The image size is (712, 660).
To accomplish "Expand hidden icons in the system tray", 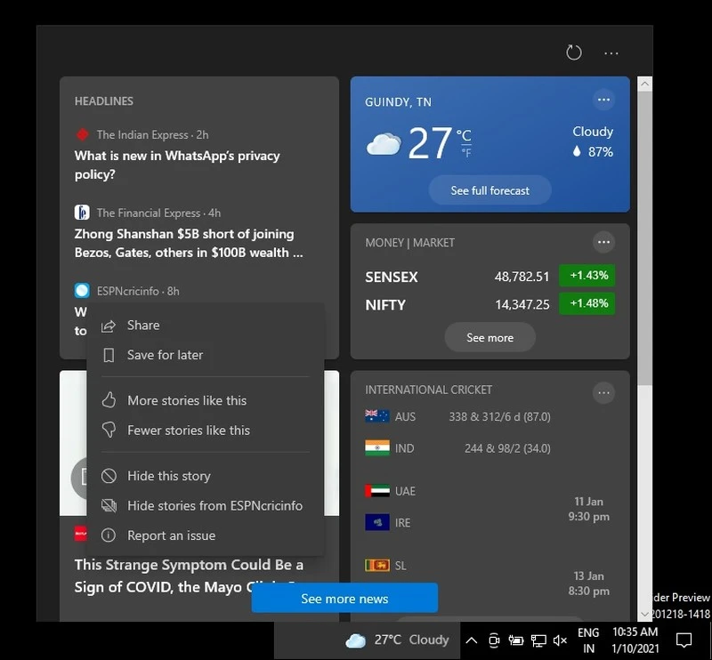I will click(472, 640).
